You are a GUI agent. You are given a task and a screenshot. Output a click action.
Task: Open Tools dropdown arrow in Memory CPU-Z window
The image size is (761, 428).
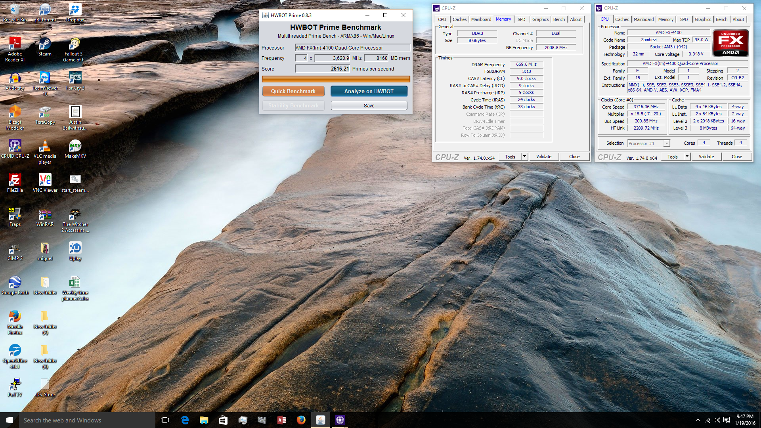pyautogui.click(x=524, y=157)
